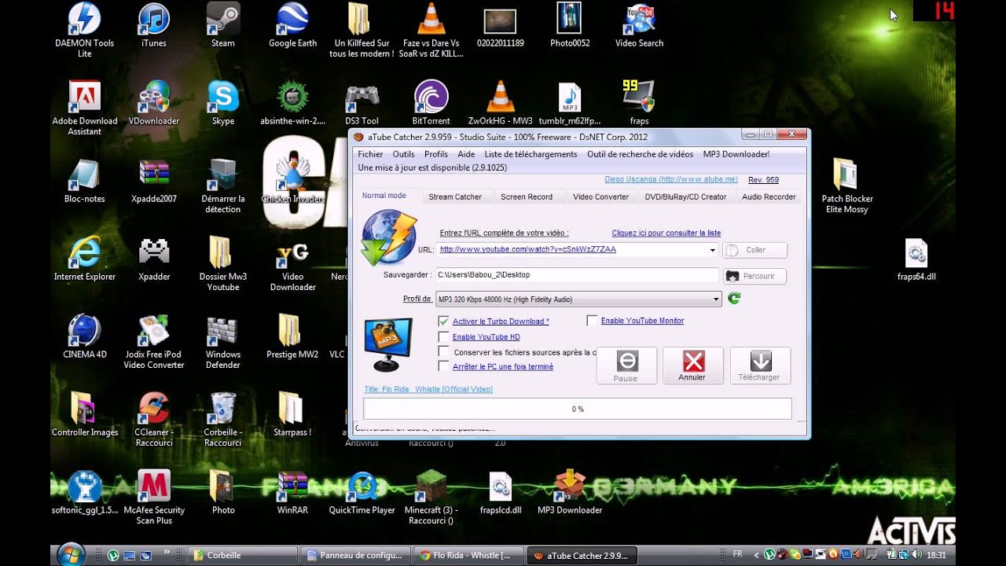Image resolution: width=1006 pixels, height=566 pixels.
Task: Enable the YouTube HD checkbox
Action: [444, 336]
